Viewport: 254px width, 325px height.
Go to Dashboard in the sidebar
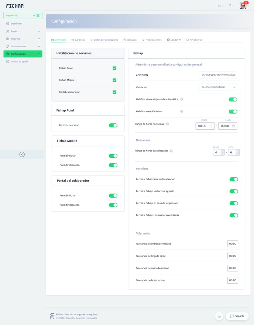(17, 24)
